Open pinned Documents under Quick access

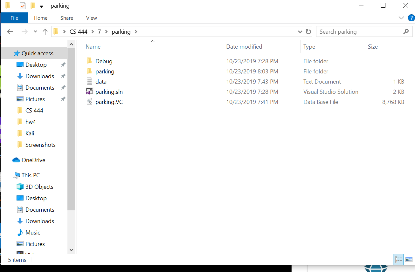click(x=36, y=88)
